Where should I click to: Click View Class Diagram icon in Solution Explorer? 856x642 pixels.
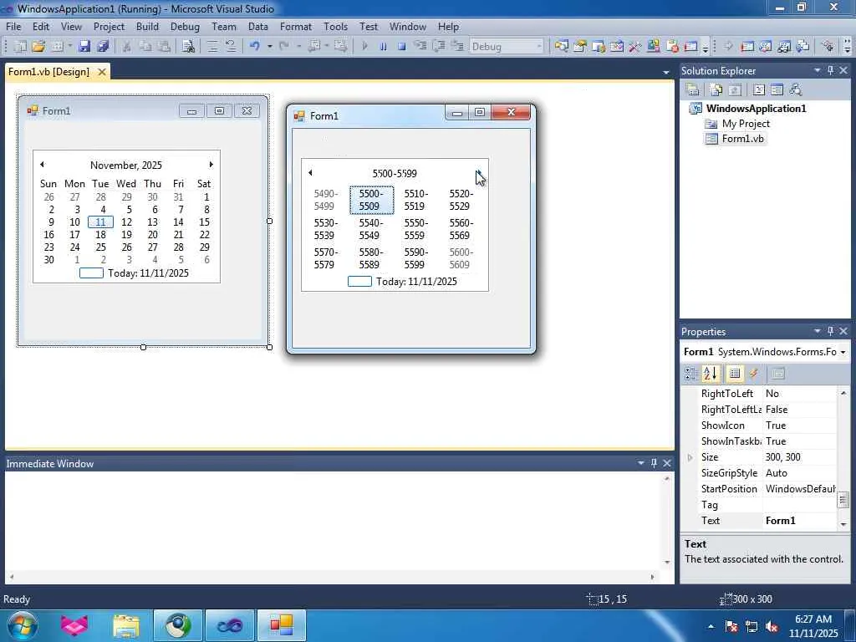pos(796,89)
